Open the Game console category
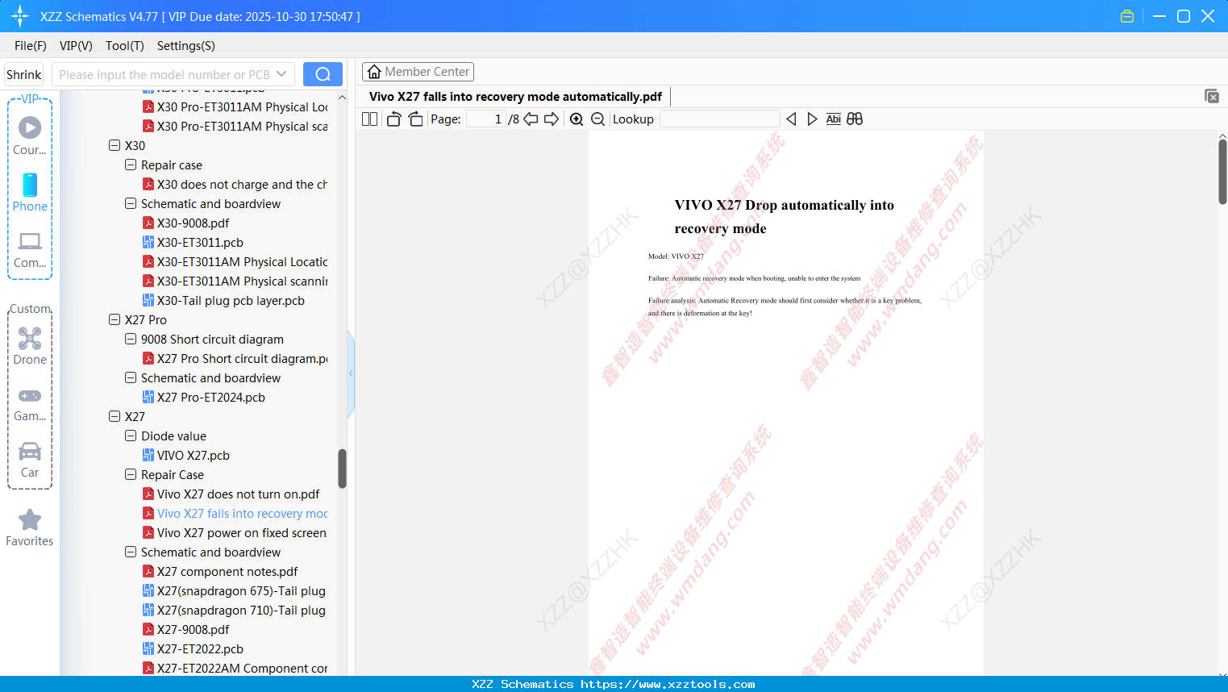This screenshot has width=1228, height=692. [x=30, y=403]
